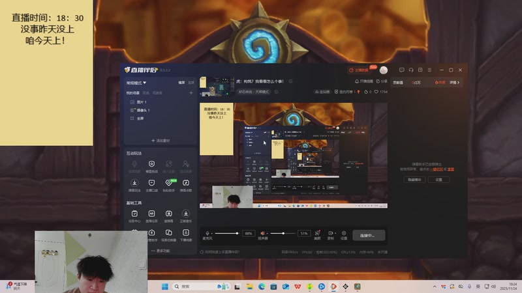Show hidden system tray icons chevron

coord(435,286)
